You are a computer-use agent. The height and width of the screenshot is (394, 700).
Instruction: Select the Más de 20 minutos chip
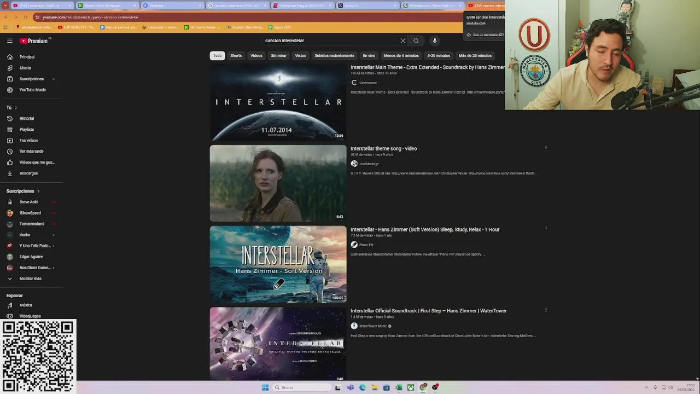click(x=475, y=55)
